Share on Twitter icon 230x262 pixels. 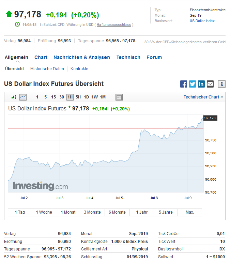point(193,84)
